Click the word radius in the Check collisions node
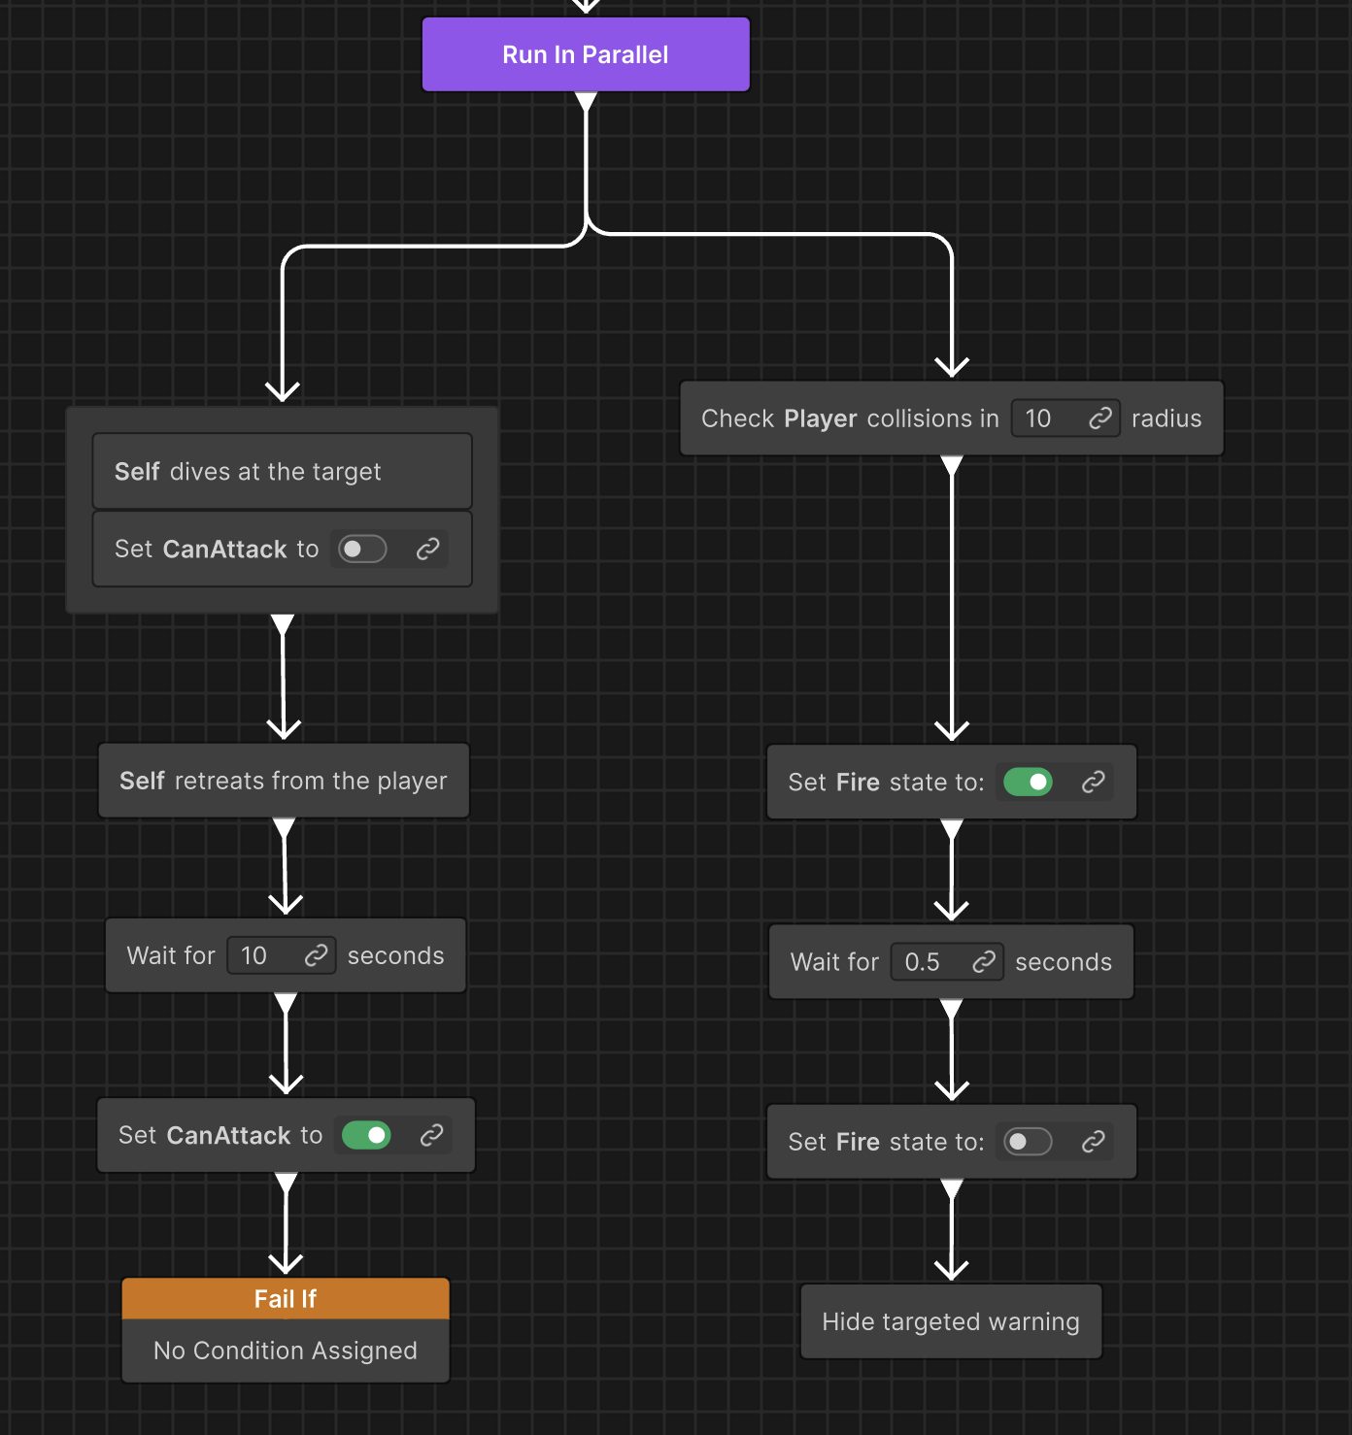The width and height of the screenshot is (1352, 1435). (1166, 418)
